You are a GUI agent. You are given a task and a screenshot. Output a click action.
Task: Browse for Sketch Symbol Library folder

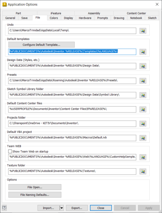(x=143, y=95)
